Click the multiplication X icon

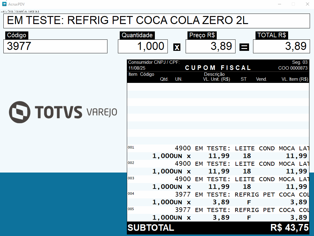(177, 47)
